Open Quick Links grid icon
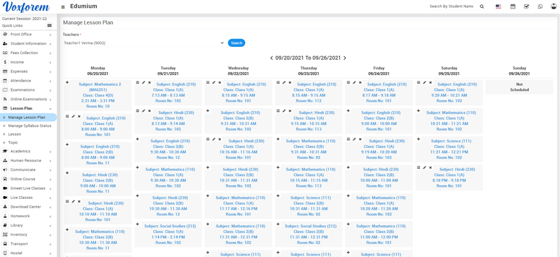The width and height of the screenshot is (560, 257). [x=49, y=26]
